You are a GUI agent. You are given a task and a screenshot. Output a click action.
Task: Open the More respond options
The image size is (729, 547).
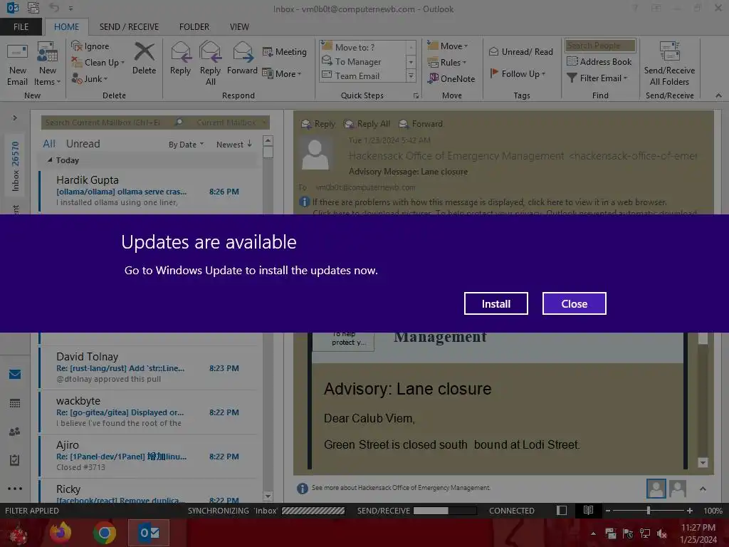[282, 74]
